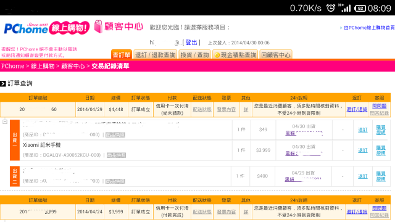Open 購買說明 for the $49 item
395x222 pixels.
coord(381,130)
